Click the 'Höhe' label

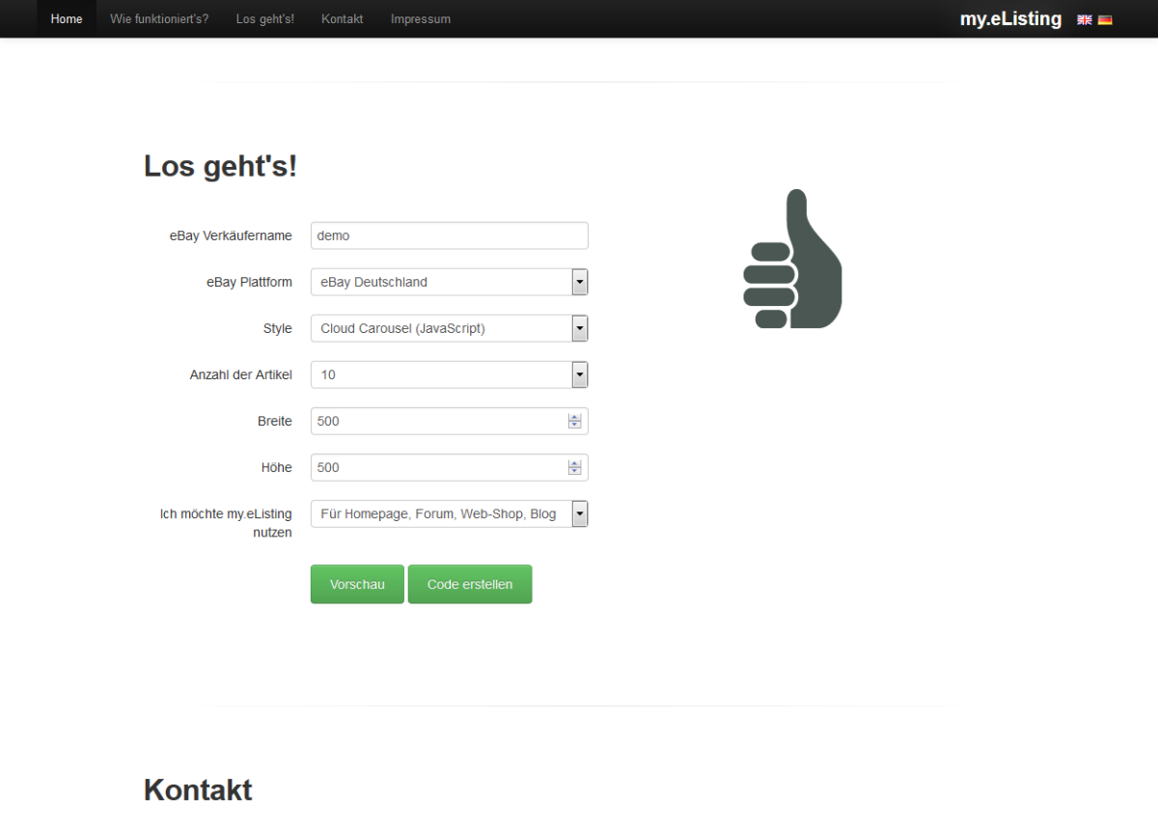pyautogui.click(x=277, y=467)
